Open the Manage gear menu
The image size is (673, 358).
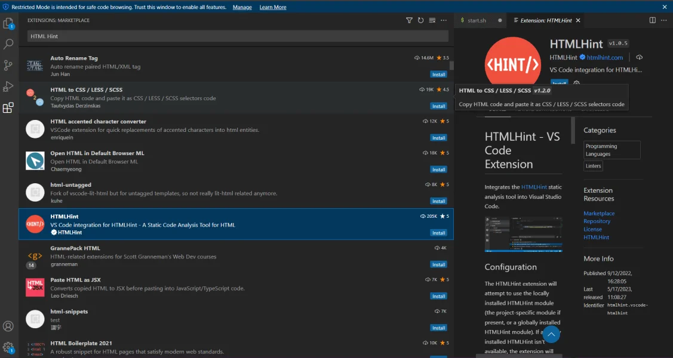(x=8, y=347)
